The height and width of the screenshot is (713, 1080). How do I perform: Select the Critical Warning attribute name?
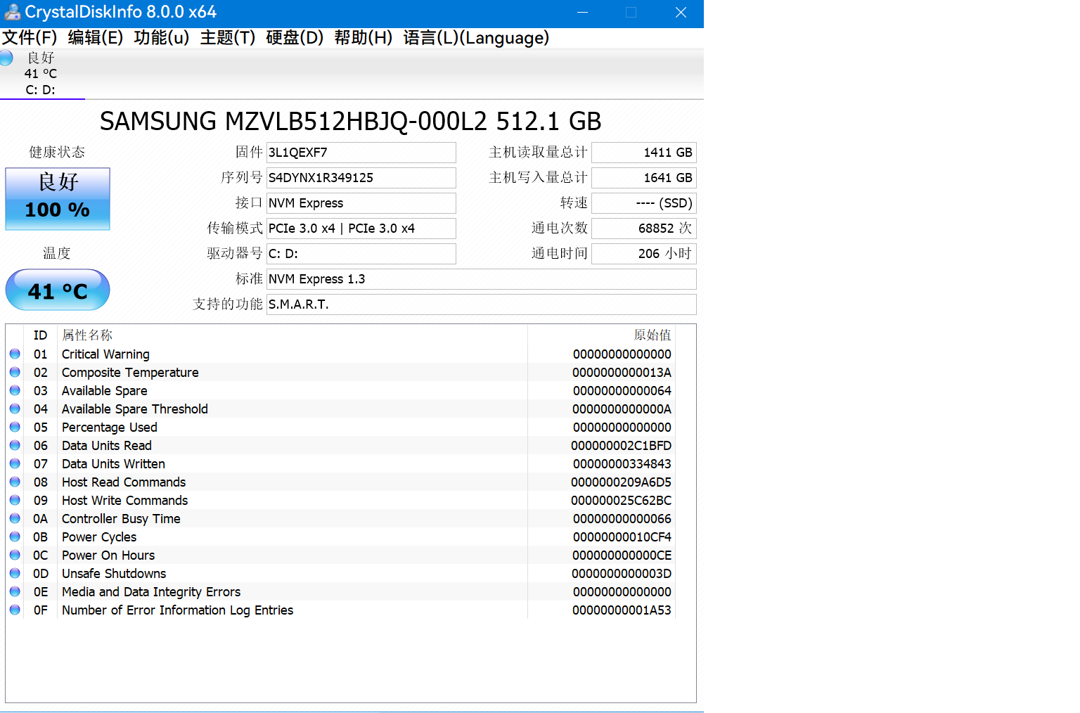105,354
